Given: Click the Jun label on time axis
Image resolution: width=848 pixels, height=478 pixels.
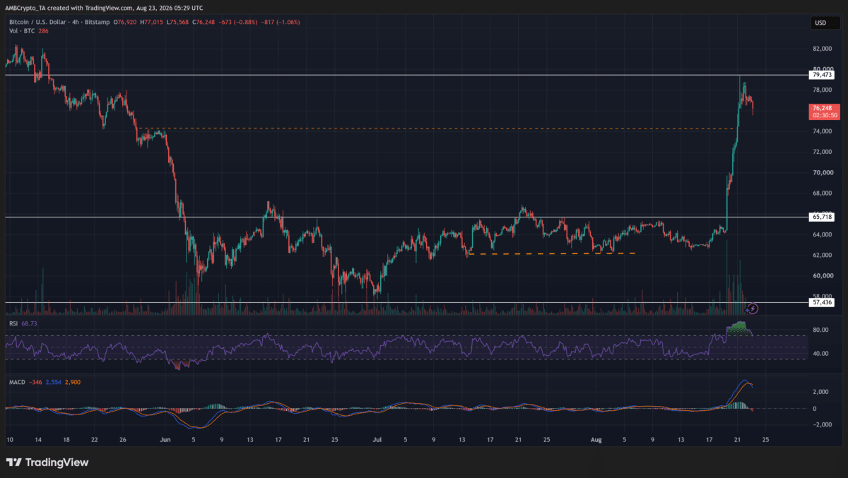Looking at the screenshot, I should tap(166, 438).
